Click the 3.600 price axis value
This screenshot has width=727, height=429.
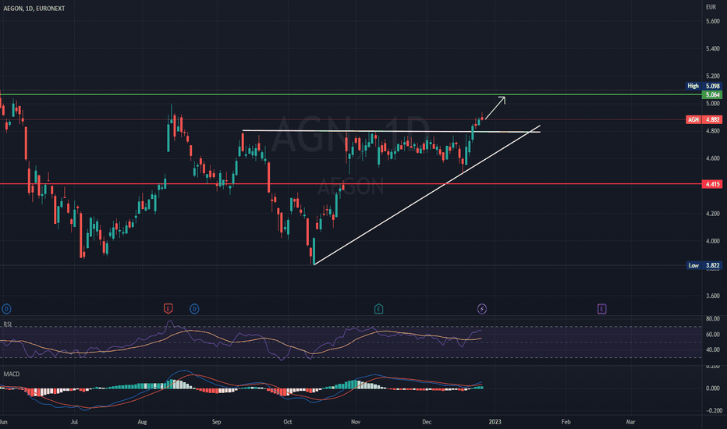[x=713, y=296]
